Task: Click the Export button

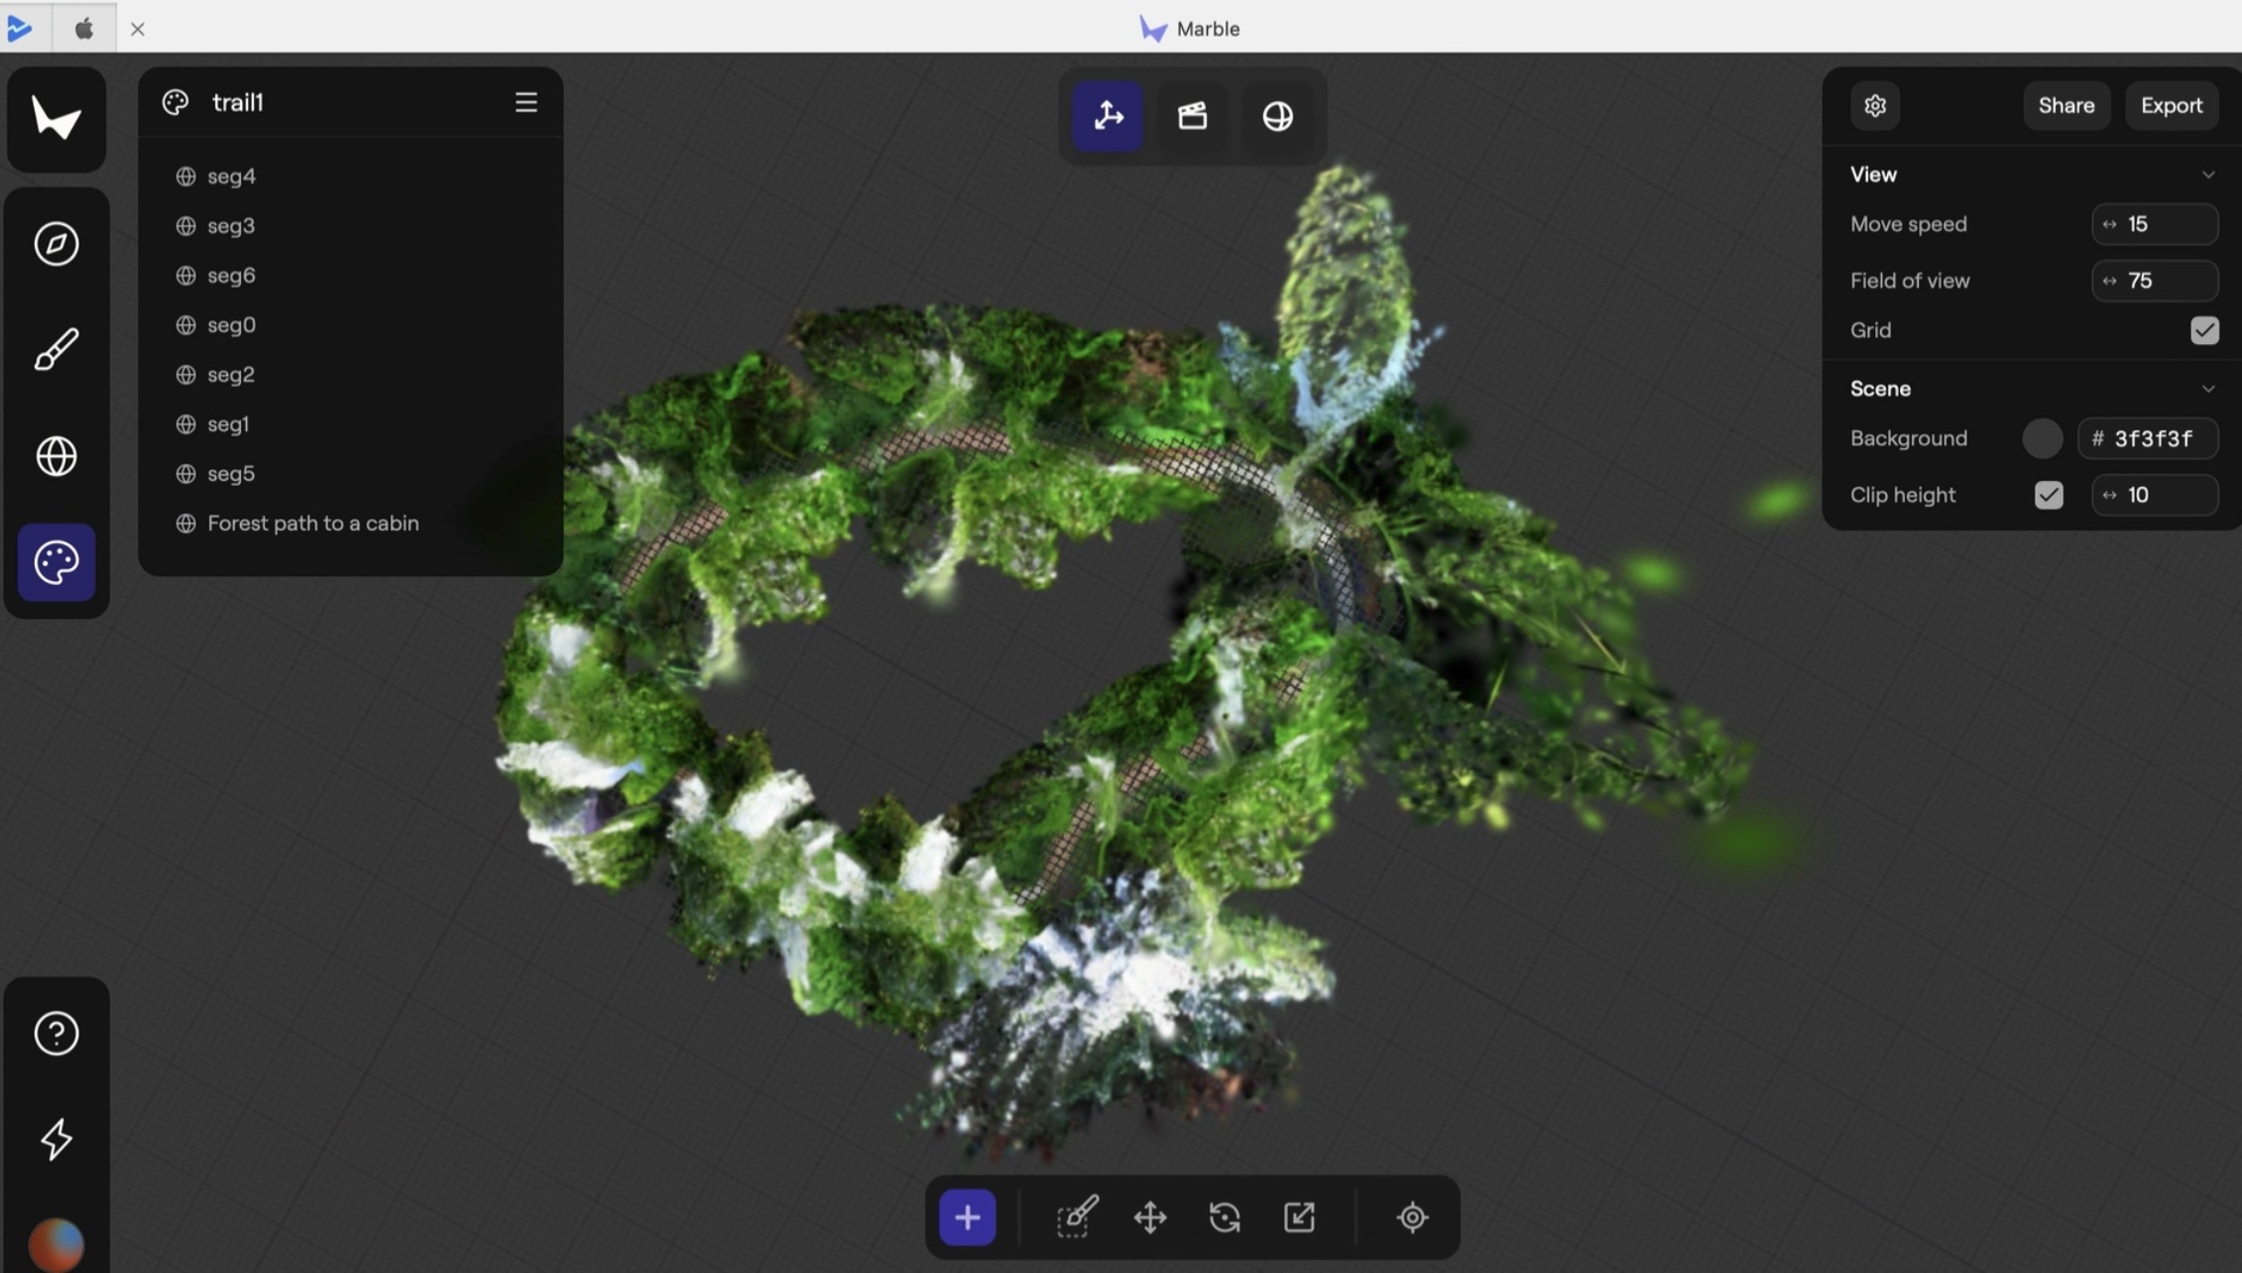Action: click(x=2171, y=105)
